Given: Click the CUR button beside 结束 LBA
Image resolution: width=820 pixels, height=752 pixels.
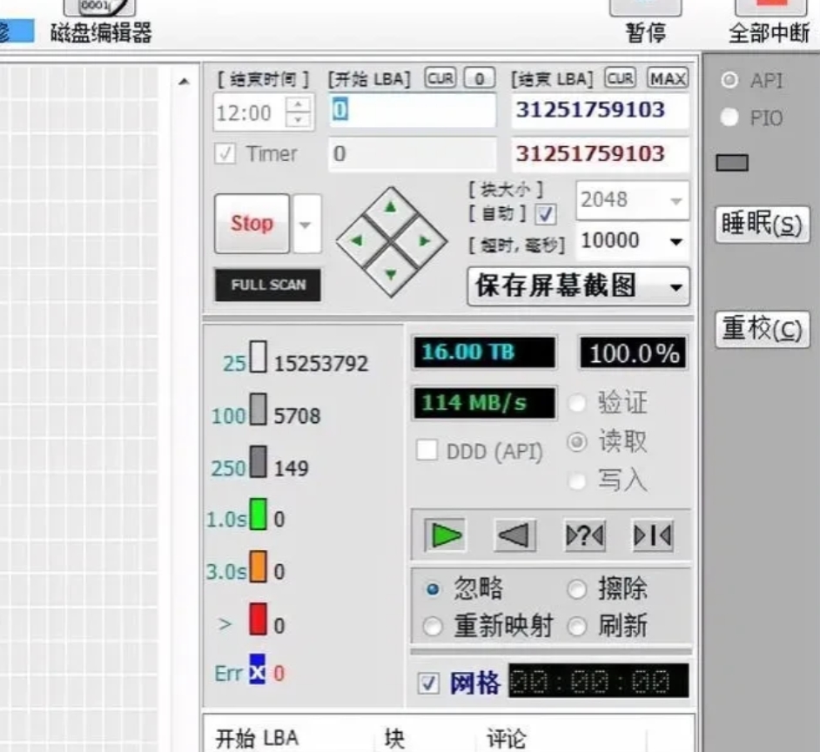Looking at the screenshot, I should (621, 78).
